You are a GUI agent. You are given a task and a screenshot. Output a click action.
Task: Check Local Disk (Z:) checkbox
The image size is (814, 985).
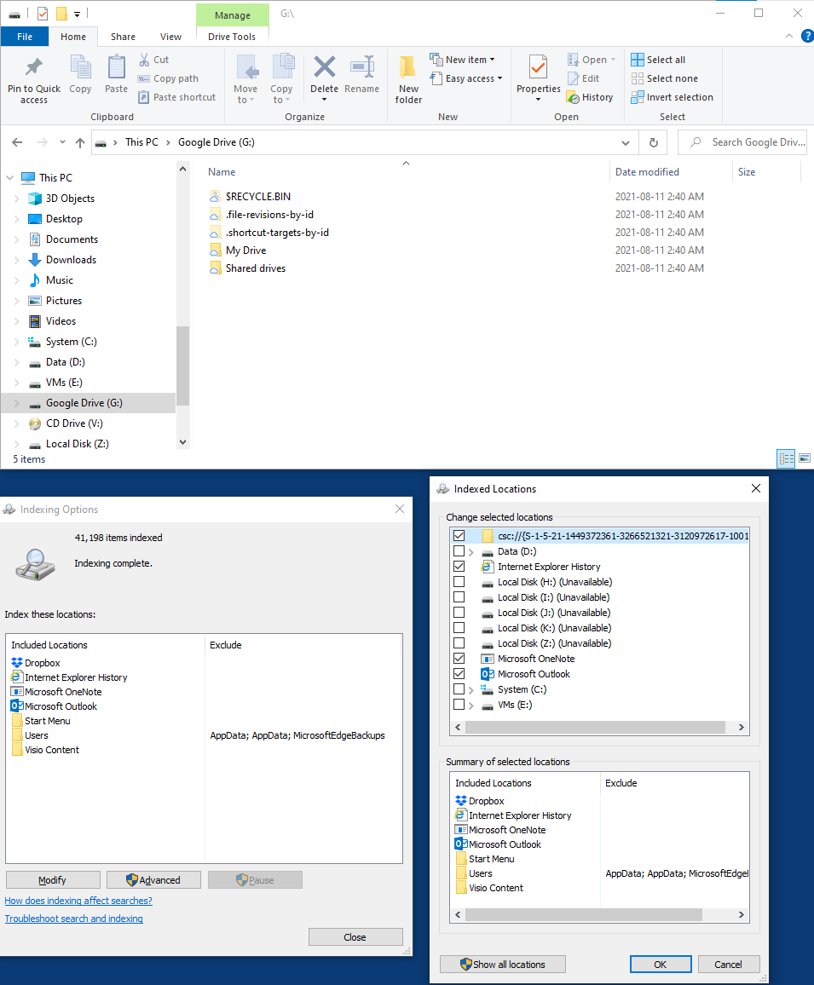[459, 643]
